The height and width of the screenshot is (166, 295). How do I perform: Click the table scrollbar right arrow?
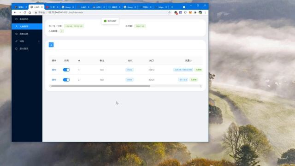[x=201, y=86]
